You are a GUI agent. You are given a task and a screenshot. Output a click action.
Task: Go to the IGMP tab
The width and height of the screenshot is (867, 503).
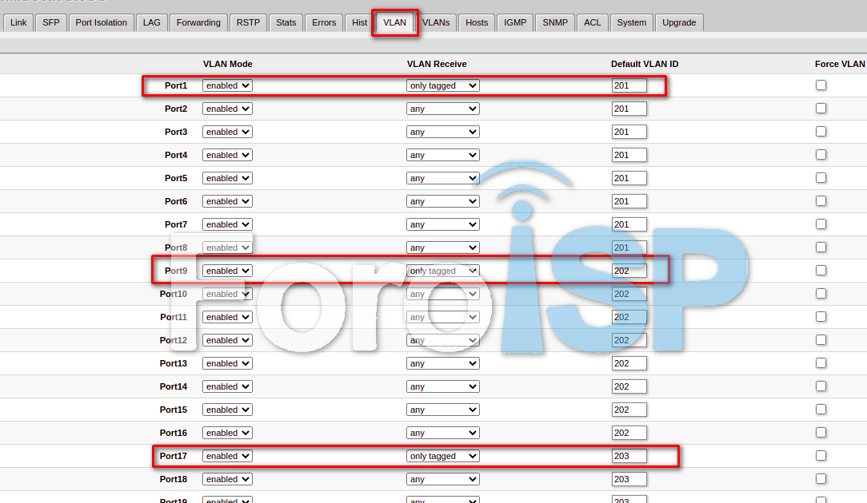(x=515, y=22)
